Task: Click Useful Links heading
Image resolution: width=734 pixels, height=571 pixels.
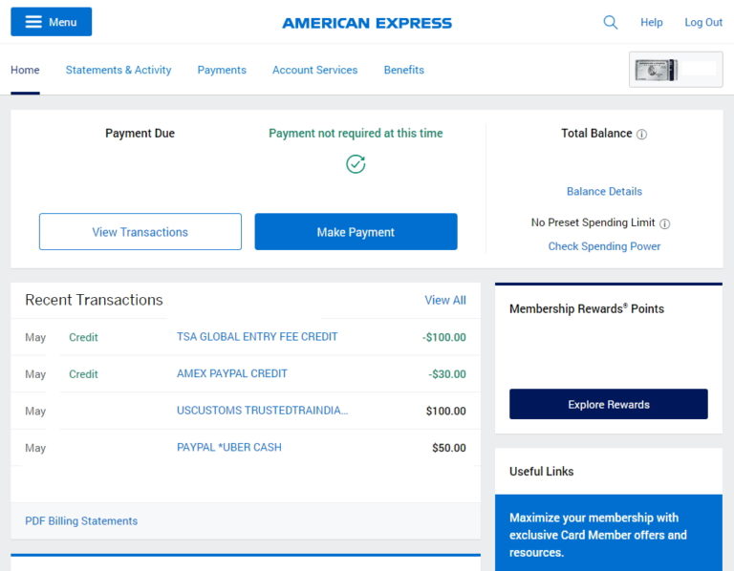Action: [541, 472]
